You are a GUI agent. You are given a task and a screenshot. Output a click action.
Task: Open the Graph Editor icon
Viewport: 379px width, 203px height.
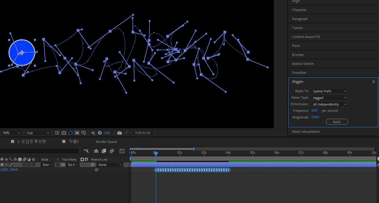[122, 151]
